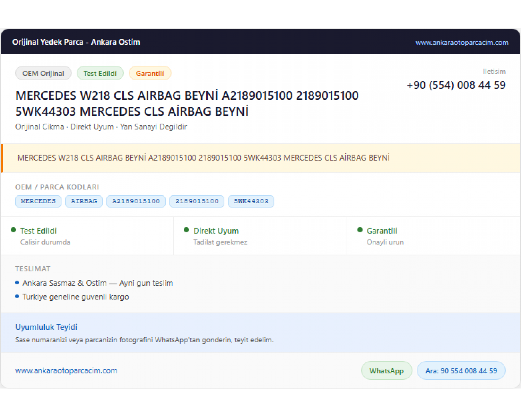The width and height of the screenshot is (521, 417).
Task: Click the yellow highlighted product description banner
Action: click(x=261, y=158)
